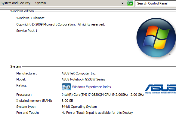Image resolution: width=176 pixels, height=115 pixels.
Task: Click the 8.00 GB installed memory value
Action: pyautogui.click(x=67, y=101)
